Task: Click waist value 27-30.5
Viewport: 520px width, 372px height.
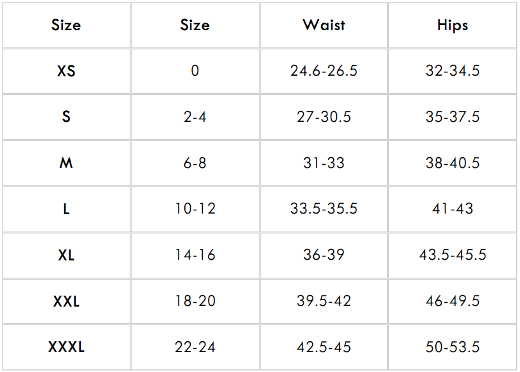Action: 324,117
